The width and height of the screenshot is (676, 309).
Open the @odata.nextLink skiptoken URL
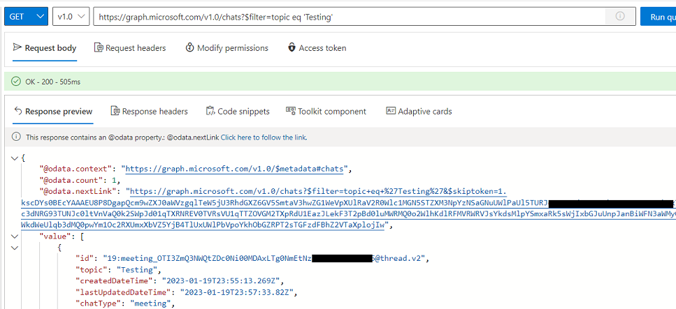point(348,209)
